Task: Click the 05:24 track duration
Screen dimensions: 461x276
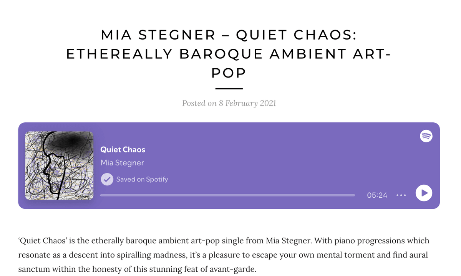Action: [377, 195]
